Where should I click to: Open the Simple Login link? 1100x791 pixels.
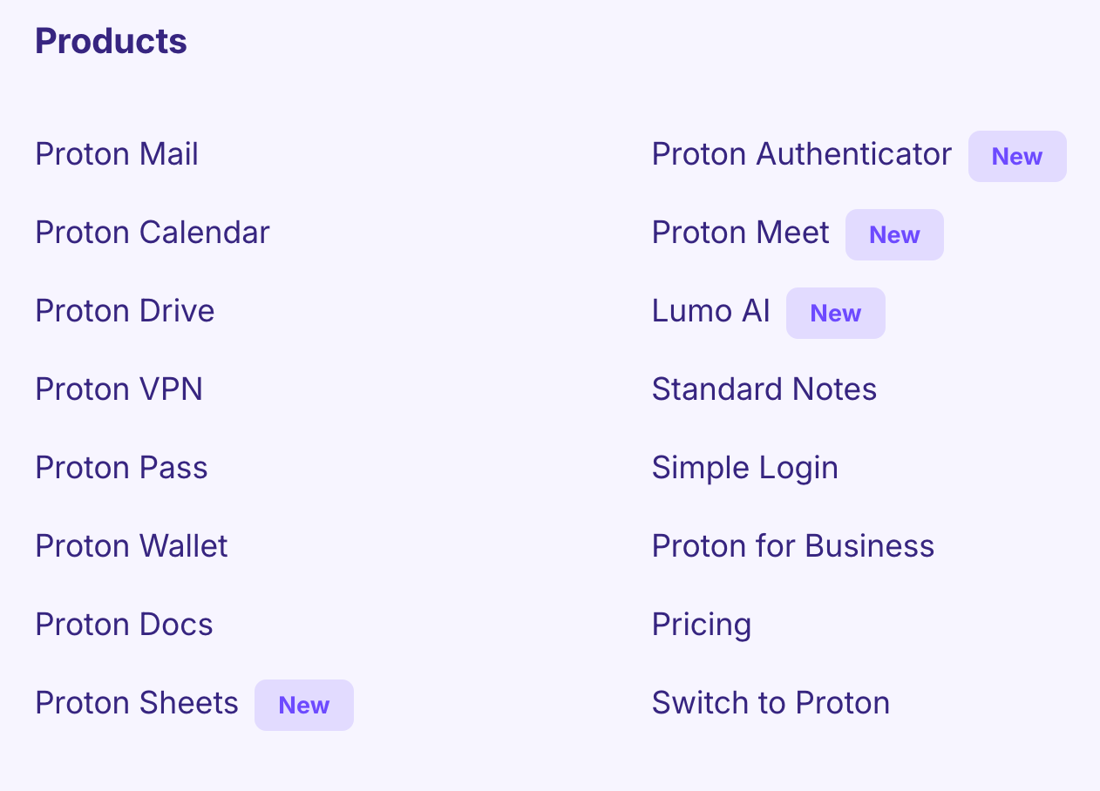(744, 469)
